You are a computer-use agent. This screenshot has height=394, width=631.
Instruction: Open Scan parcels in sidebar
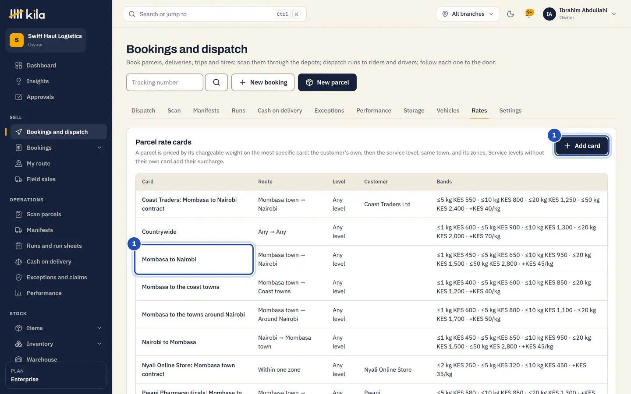[x=59, y=214]
